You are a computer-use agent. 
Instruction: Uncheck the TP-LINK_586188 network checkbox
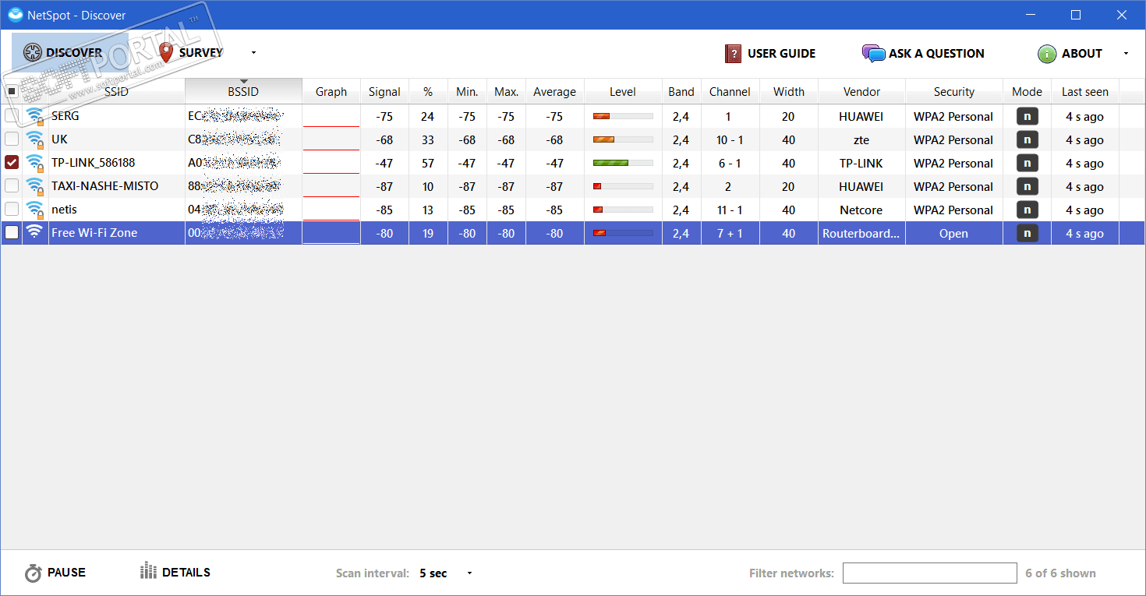pos(12,163)
